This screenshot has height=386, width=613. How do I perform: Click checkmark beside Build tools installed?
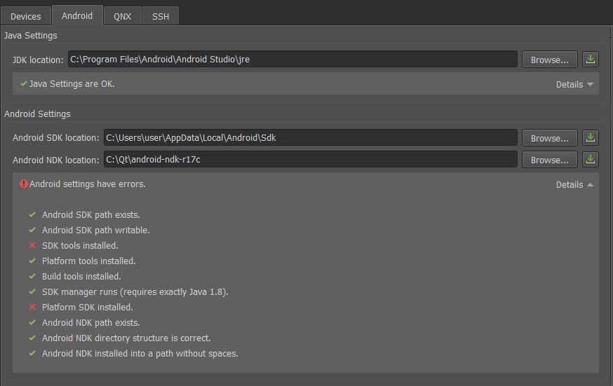pos(32,276)
